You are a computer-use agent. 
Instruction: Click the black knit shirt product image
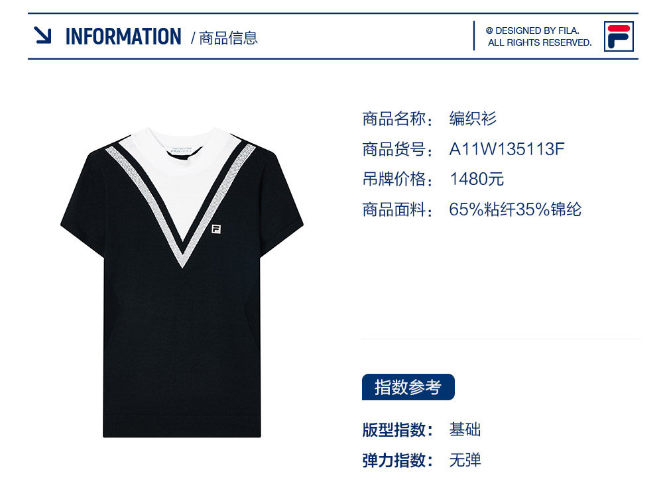[x=182, y=282]
